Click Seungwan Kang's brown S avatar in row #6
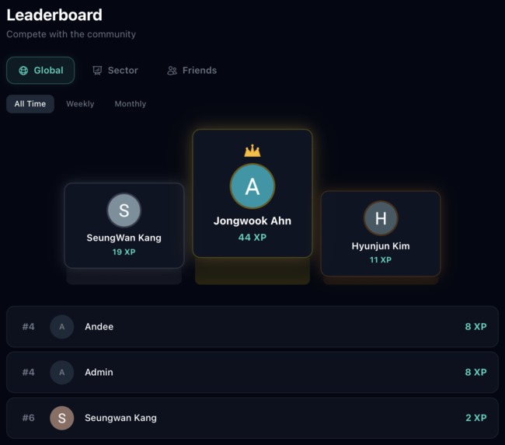Screen dimensions: 505x445 coord(62,418)
